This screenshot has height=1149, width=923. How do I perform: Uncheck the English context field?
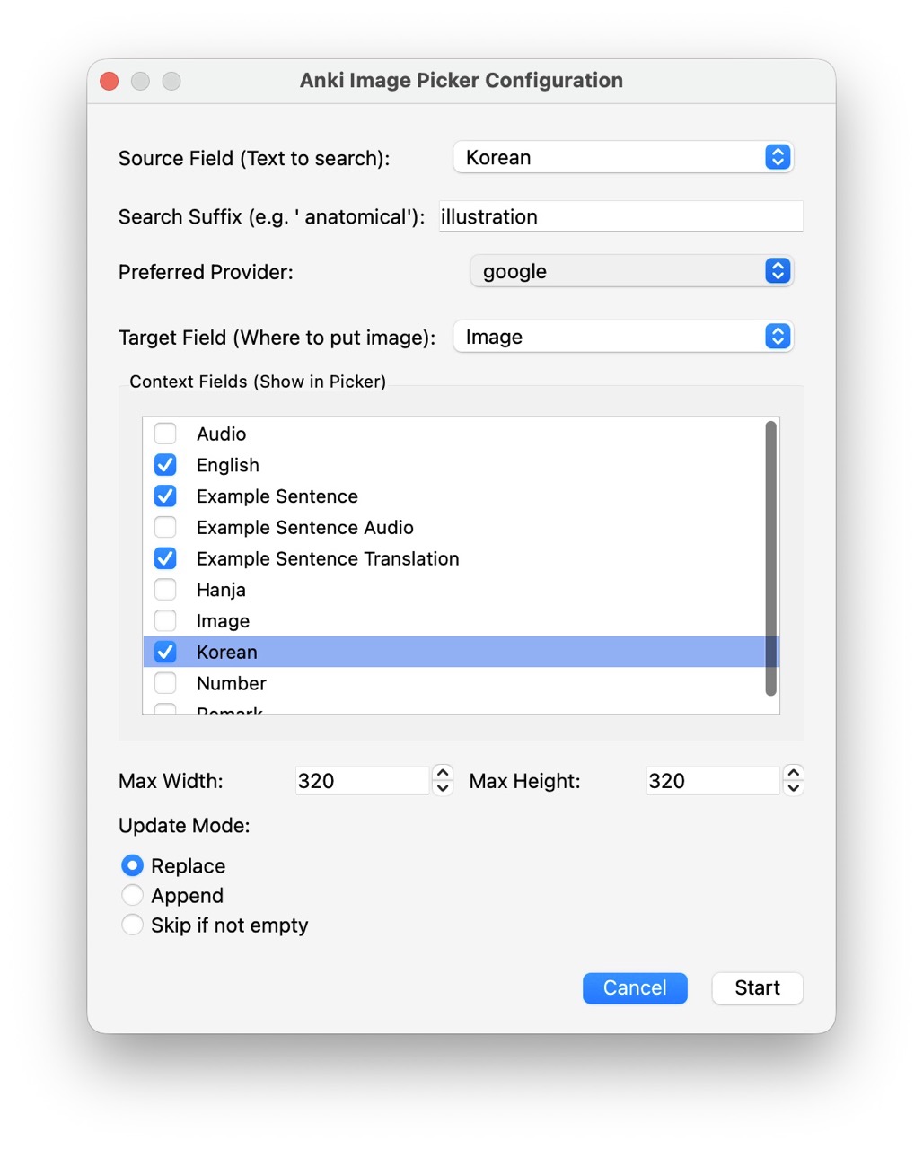point(165,465)
